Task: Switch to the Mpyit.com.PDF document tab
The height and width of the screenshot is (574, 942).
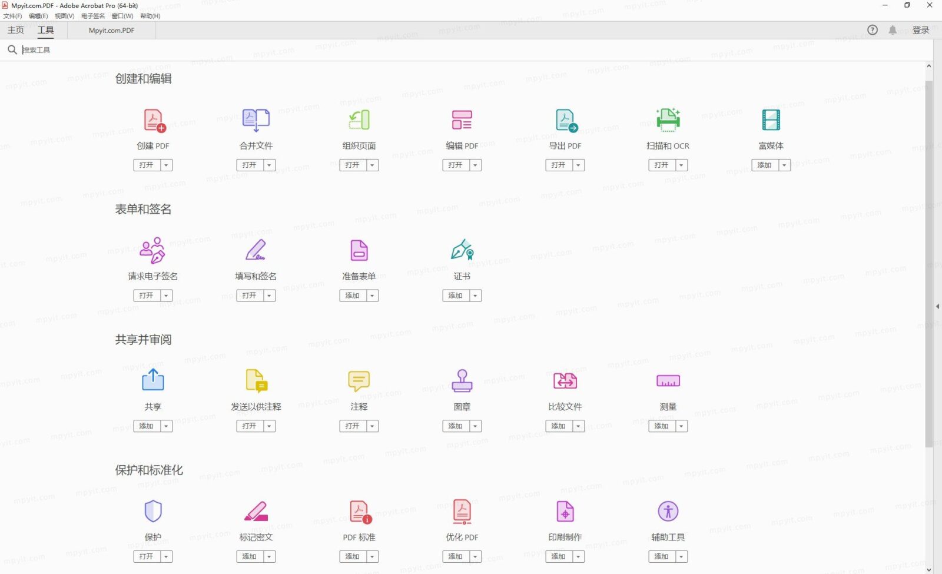Action: [x=111, y=31]
